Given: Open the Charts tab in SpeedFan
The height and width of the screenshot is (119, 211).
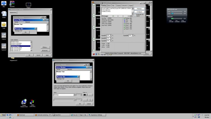Looking at the screenshot, I should (x=131, y=6).
